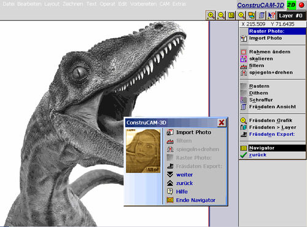Close the ConstruCAM-3D navigator dialog
This screenshot has width=307, height=227.
point(221,122)
